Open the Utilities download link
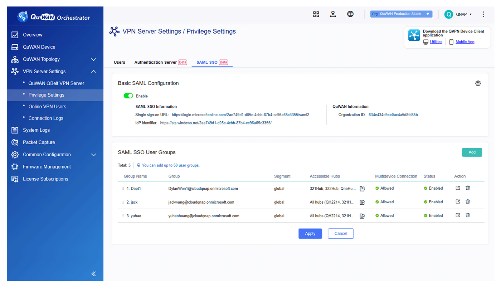This screenshot has height=287, width=501. point(436,42)
